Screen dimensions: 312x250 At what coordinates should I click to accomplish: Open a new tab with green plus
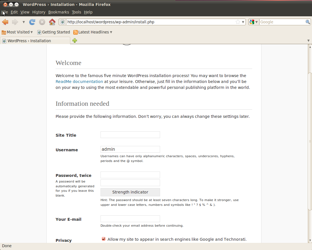75,41
